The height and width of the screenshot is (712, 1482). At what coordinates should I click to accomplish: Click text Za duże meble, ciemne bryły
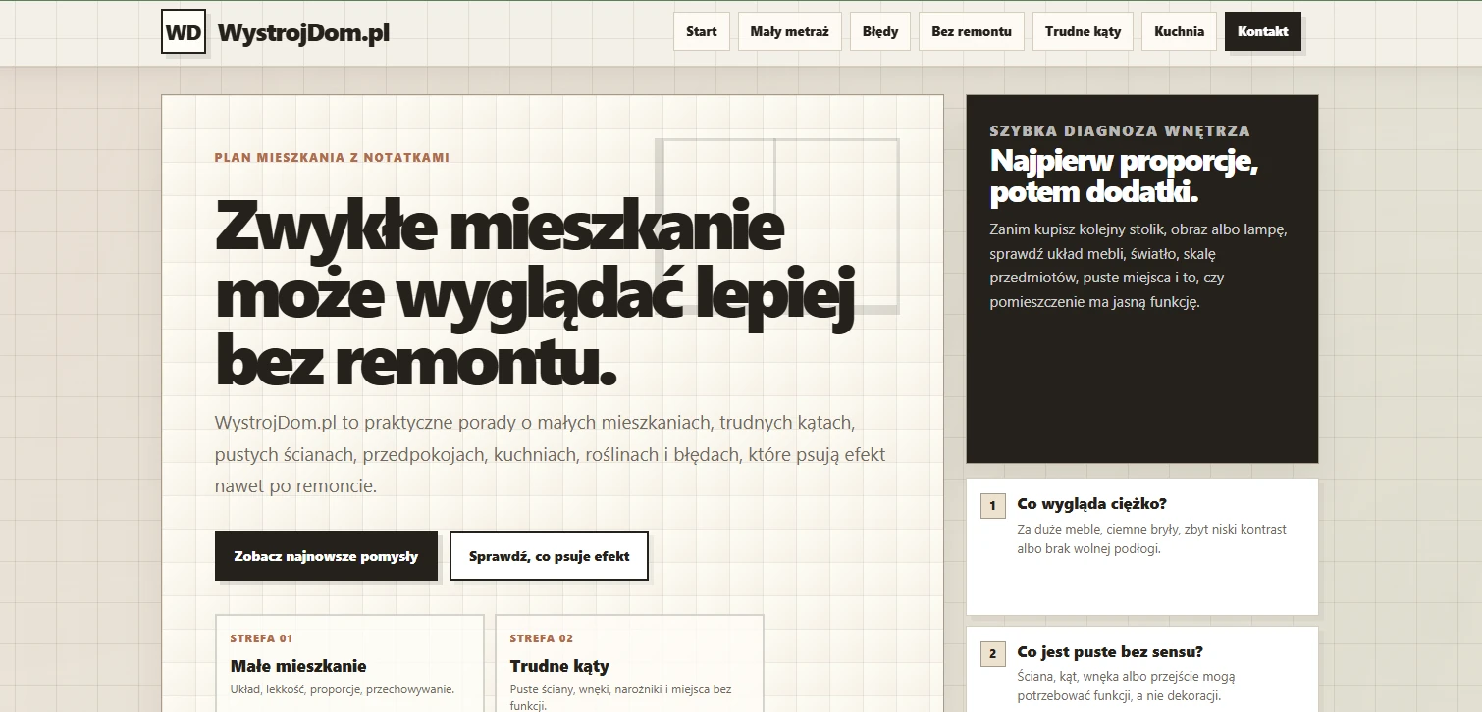coord(1152,538)
